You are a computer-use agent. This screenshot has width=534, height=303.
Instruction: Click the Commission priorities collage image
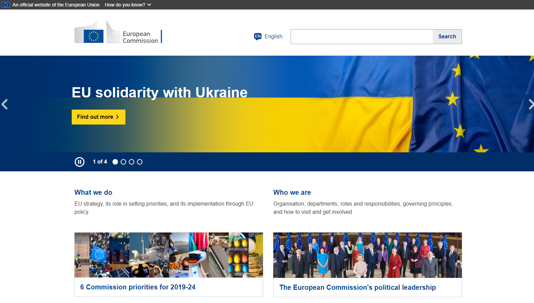[169, 255]
